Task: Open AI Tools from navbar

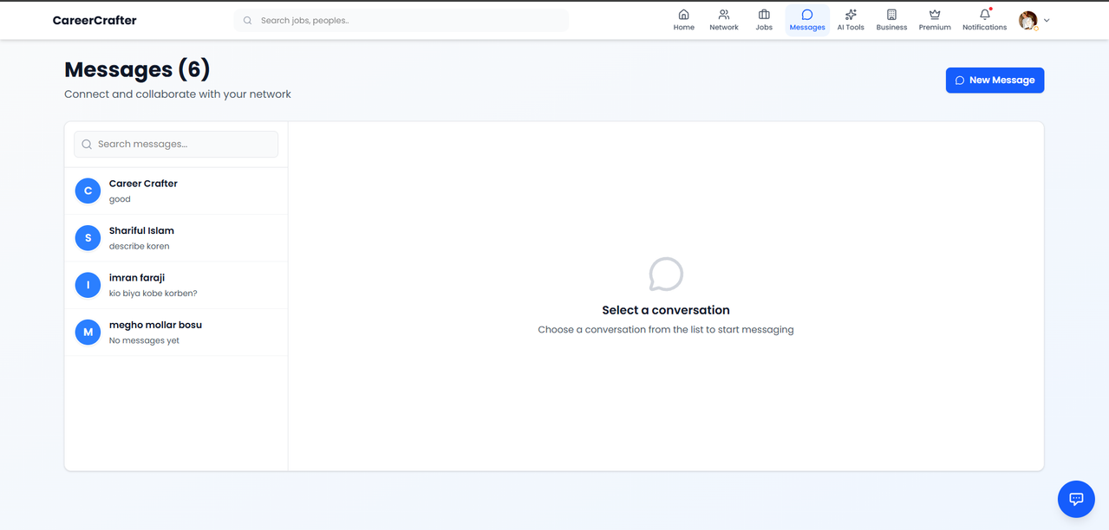Action: pyautogui.click(x=851, y=20)
